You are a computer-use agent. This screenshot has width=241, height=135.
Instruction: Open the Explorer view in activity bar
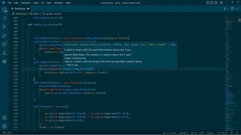[4, 10]
